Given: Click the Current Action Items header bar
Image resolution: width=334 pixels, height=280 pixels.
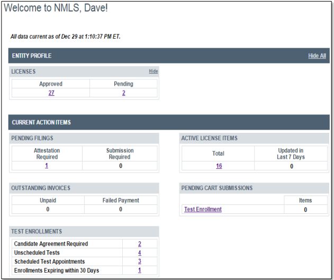Looking at the screenshot, I should tap(41, 122).
